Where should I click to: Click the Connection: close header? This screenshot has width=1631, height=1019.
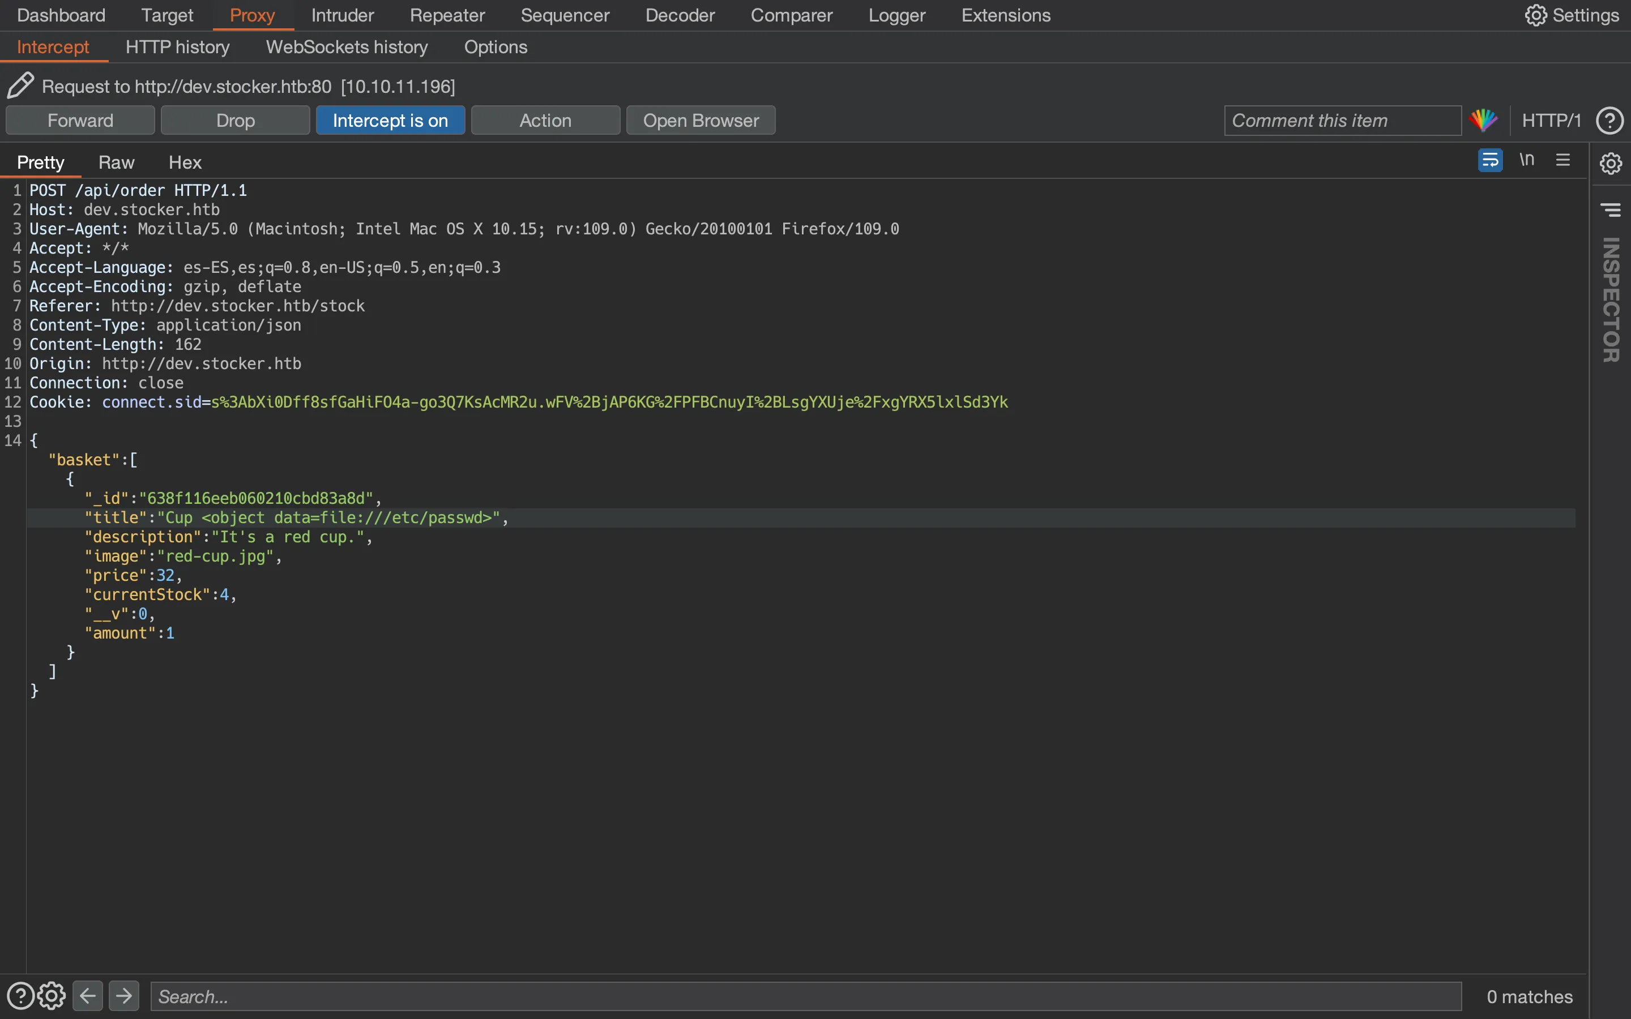point(106,383)
